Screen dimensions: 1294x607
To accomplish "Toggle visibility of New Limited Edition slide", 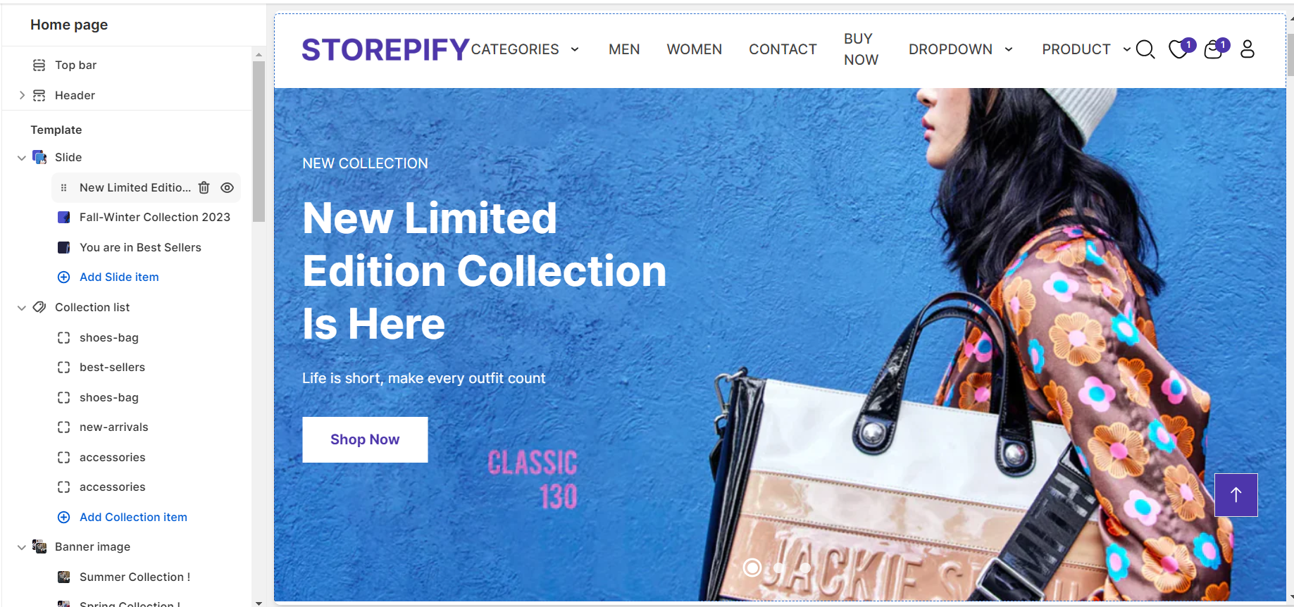I will point(227,187).
